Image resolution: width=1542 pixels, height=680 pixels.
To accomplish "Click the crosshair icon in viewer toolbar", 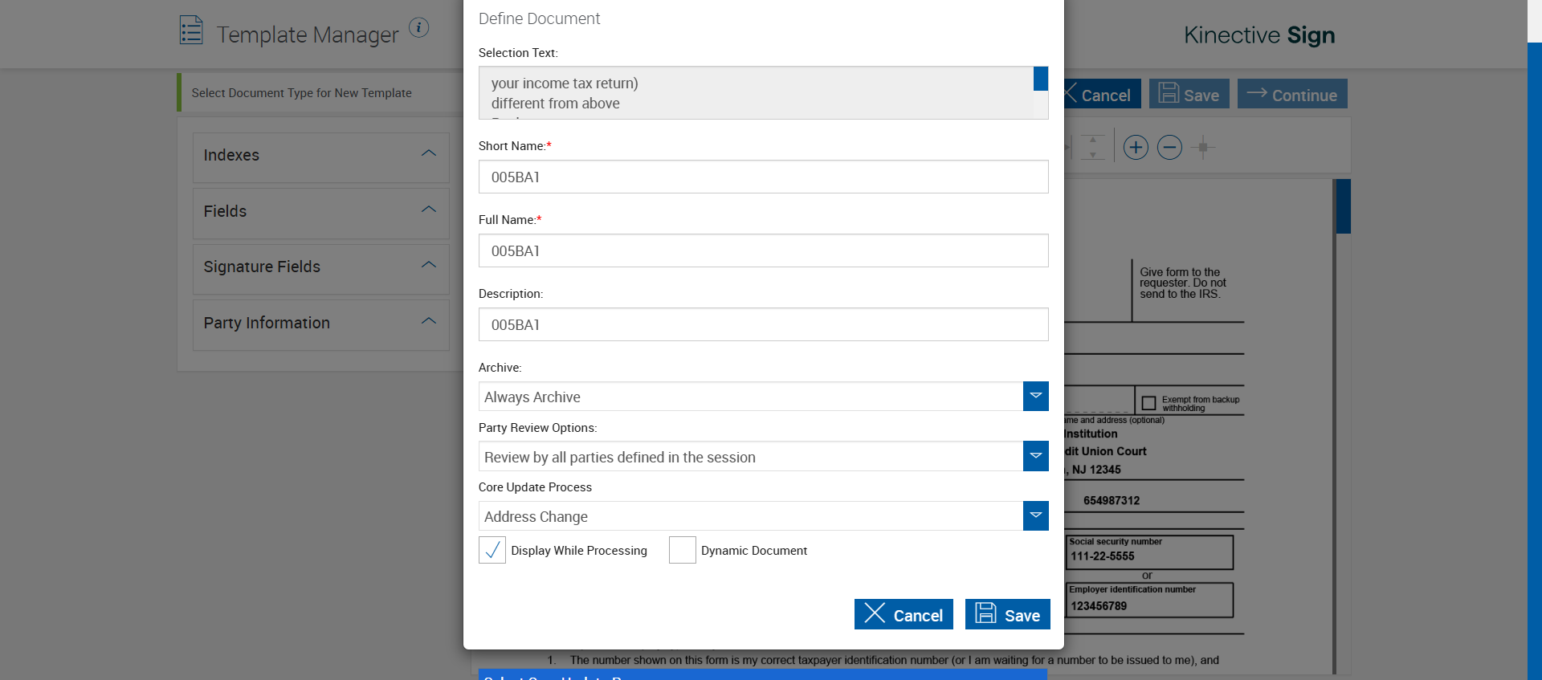I will tap(1203, 148).
